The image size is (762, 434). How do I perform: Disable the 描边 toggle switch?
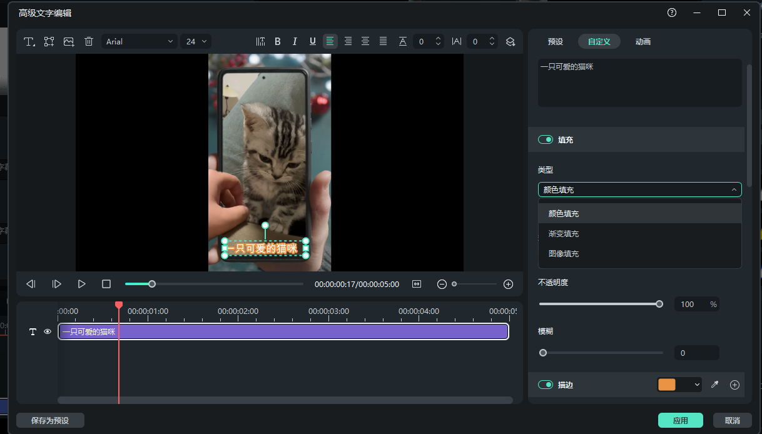coord(546,385)
